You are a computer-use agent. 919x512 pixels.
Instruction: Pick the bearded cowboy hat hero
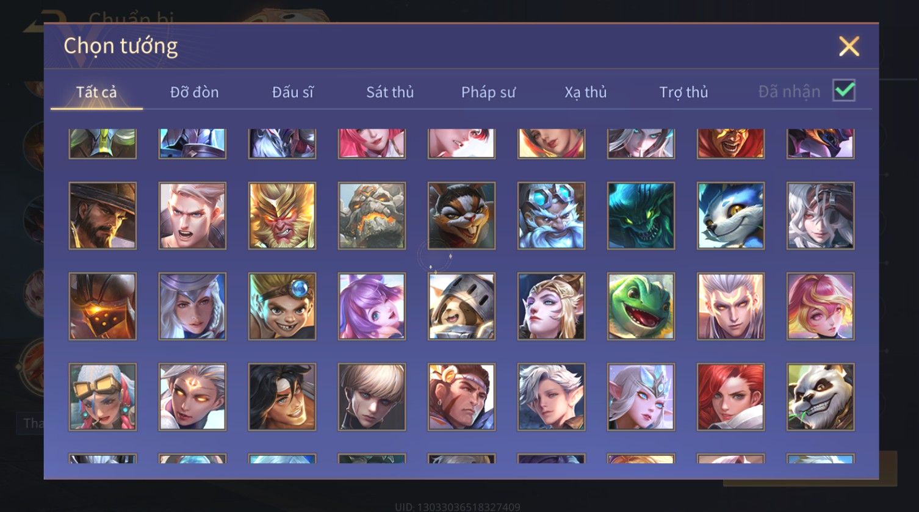[x=103, y=215]
